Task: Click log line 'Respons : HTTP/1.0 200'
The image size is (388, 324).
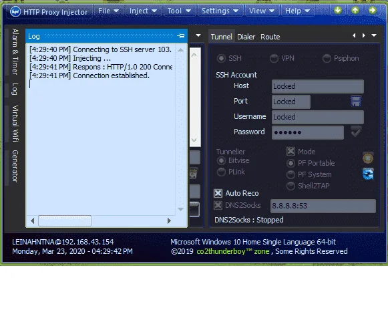Action: (101, 67)
